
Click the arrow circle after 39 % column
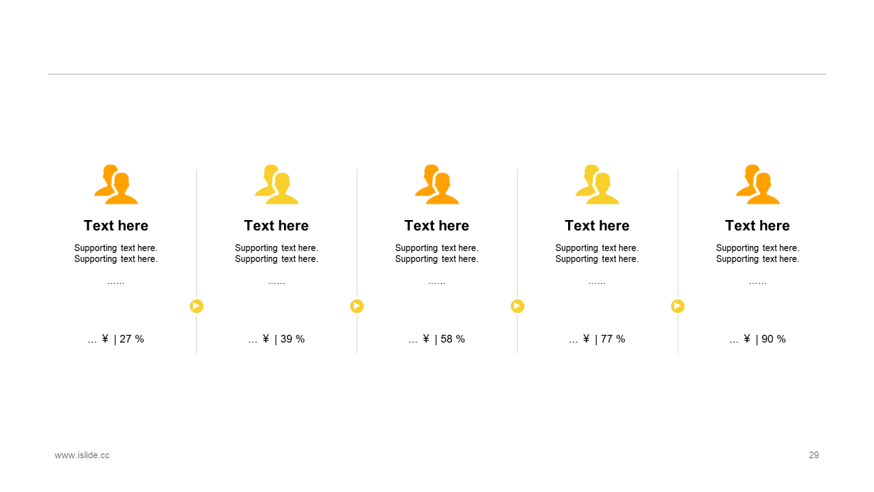[357, 306]
